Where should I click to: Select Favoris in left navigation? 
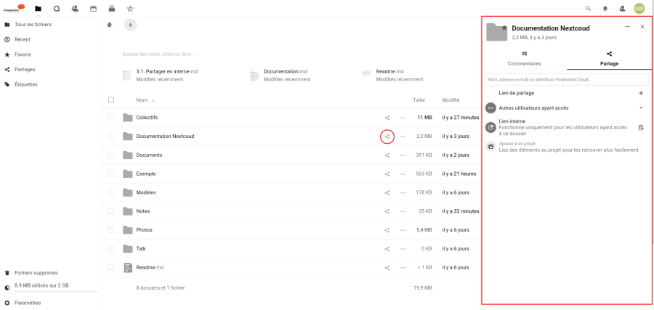tap(23, 54)
